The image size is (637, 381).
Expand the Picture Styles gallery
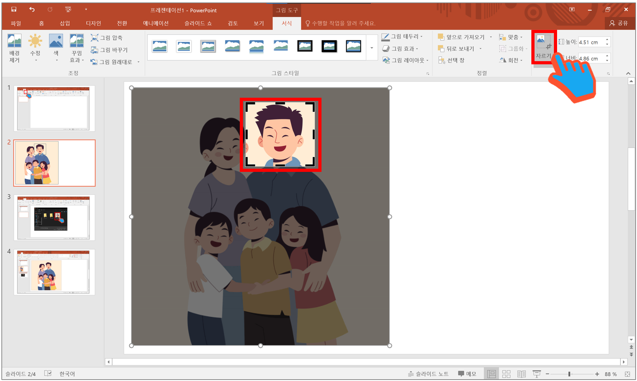pyautogui.click(x=371, y=48)
